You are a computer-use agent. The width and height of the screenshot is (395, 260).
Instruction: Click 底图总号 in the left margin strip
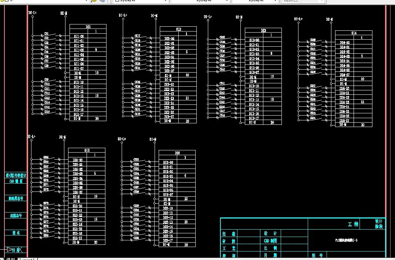pos(16,216)
